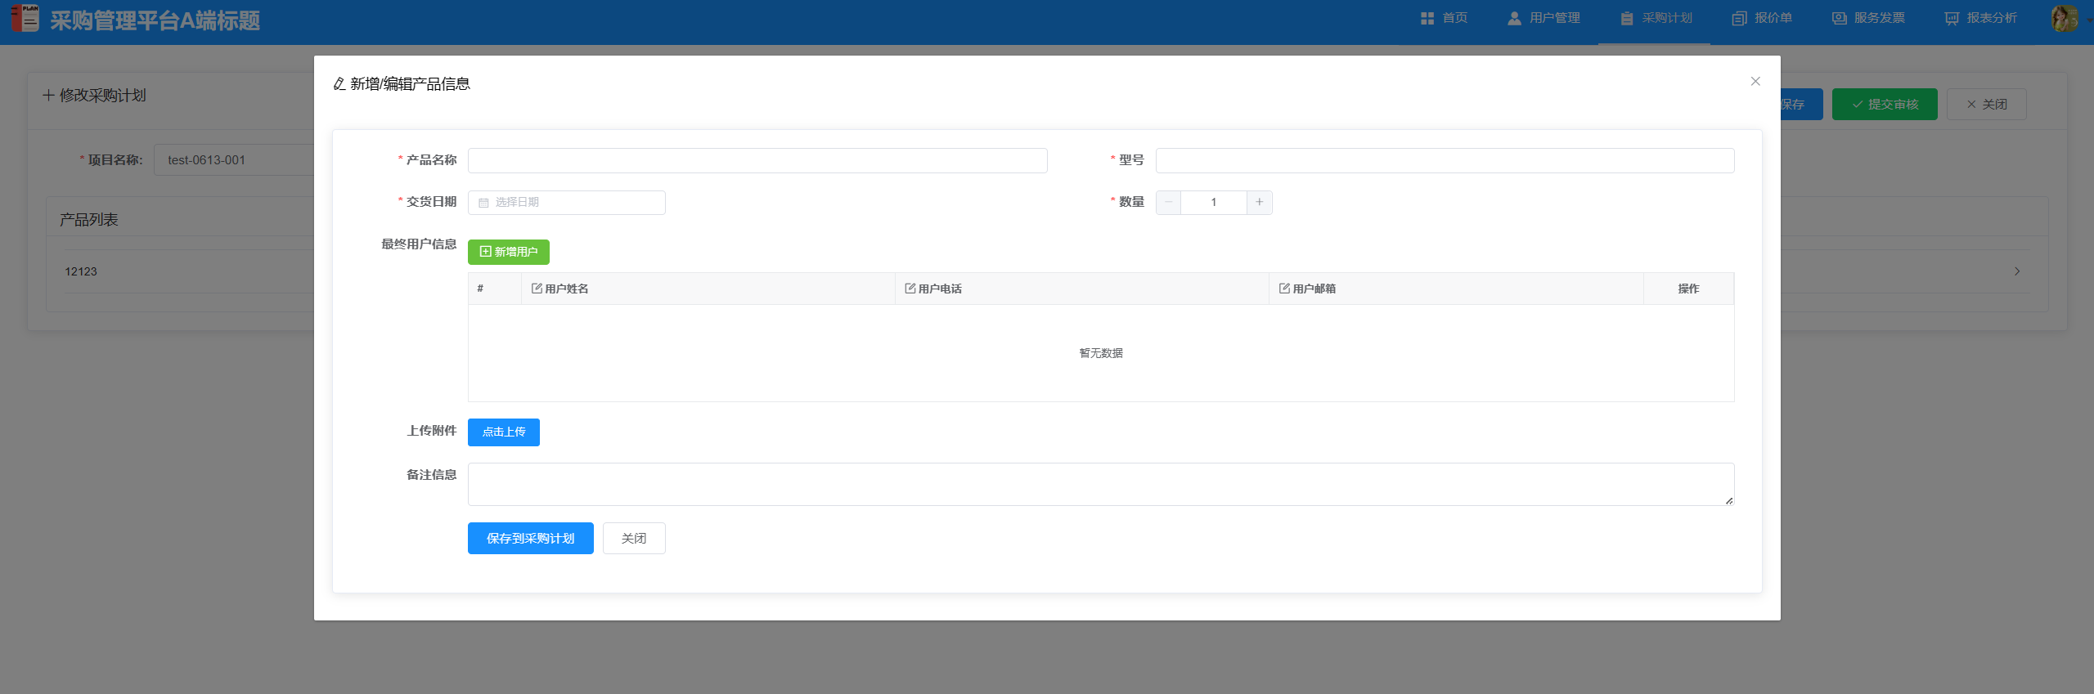Increase quantity with the plus stepper
The image size is (2094, 694).
pyautogui.click(x=1259, y=202)
